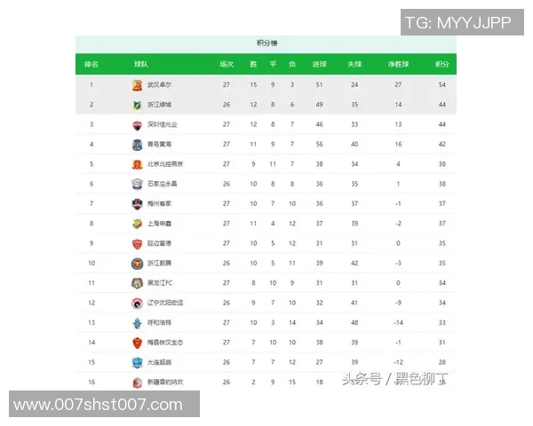Click the 积分榜 table title tab
The width and height of the screenshot is (533, 426).
[x=266, y=43]
